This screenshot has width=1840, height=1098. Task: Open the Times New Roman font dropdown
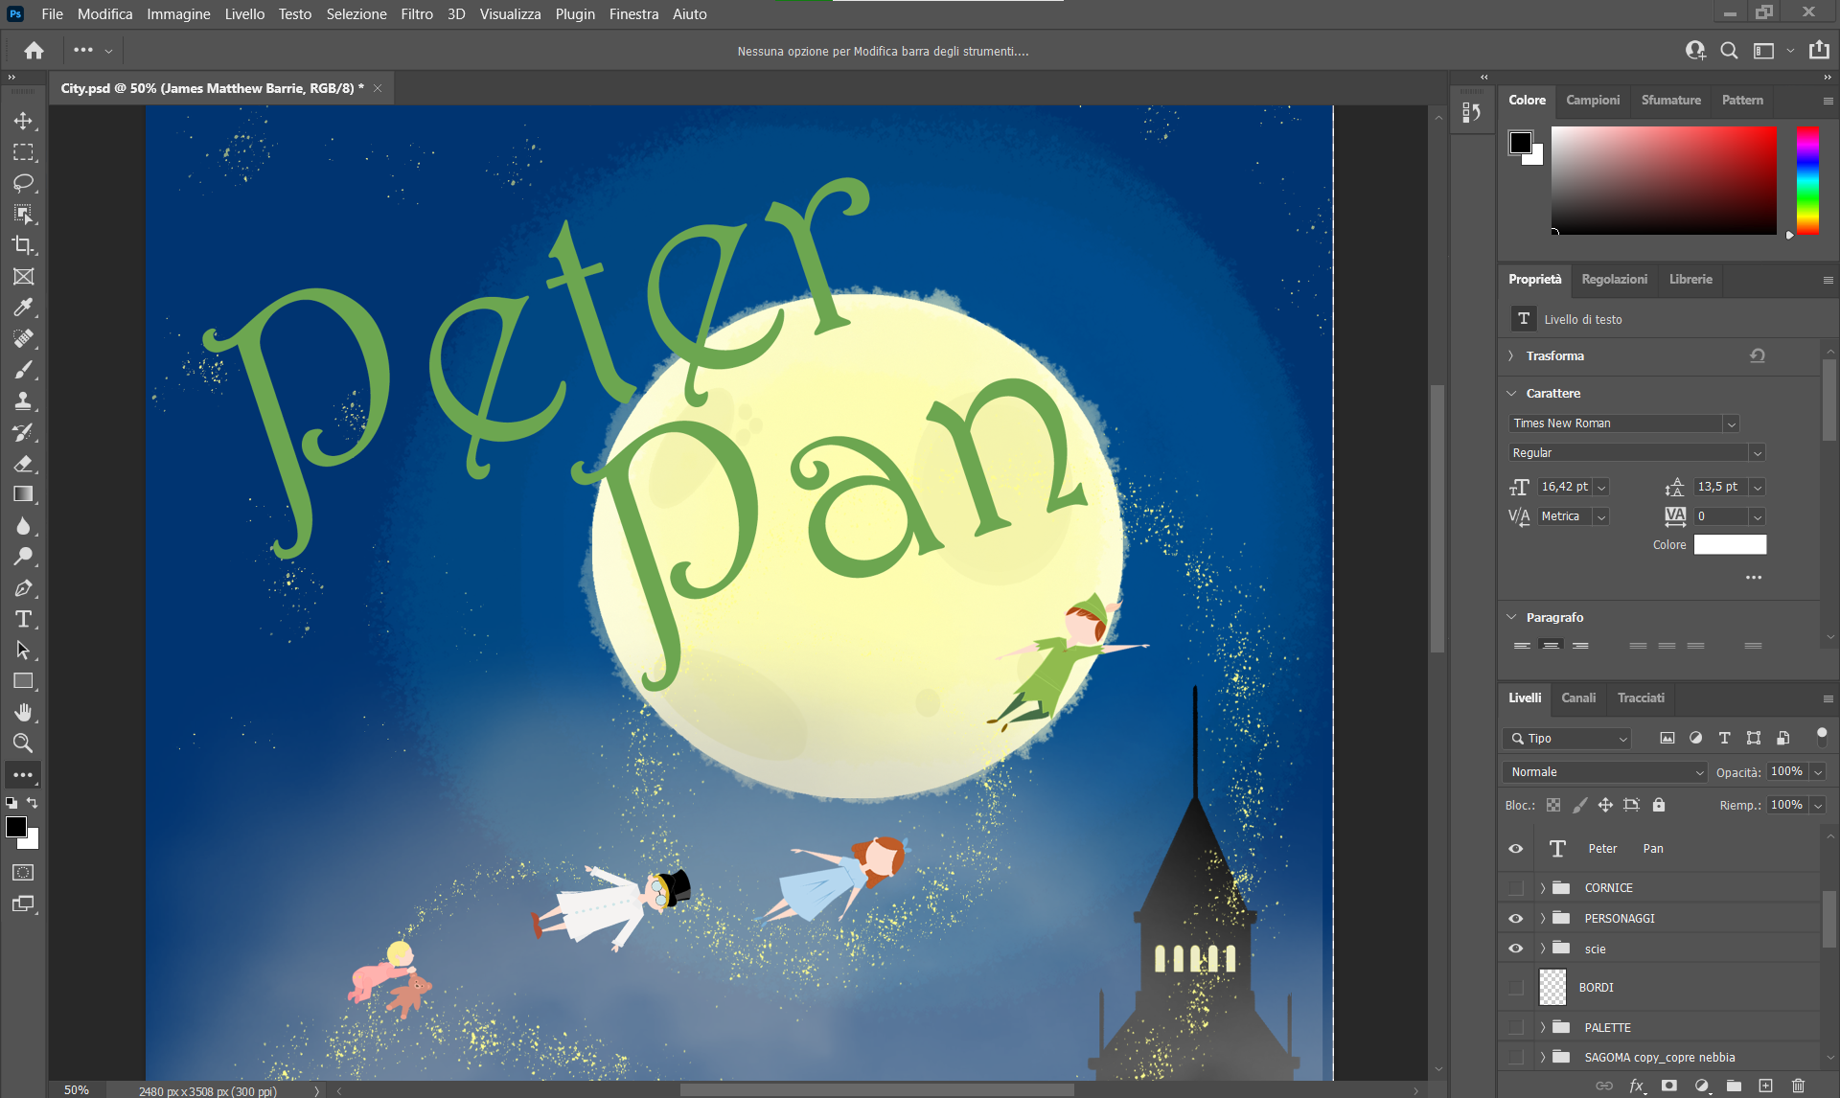[x=1731, y=423]
